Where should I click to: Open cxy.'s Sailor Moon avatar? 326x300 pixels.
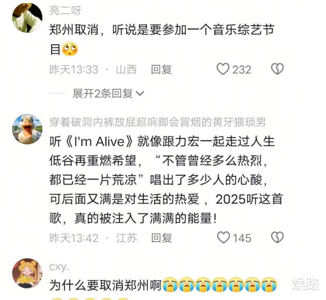(27, 273)
